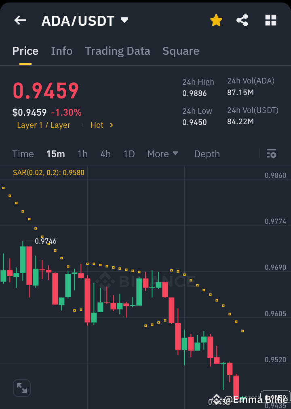This screenshot has height=409, width=291.
Task: Switch chart to 1h candles
Action: coord(82,154)
